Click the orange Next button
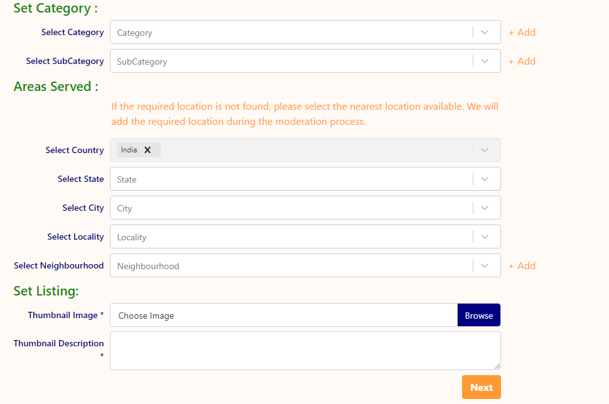The height and width of the screenshot is (404, 609). [x=481, y=387]
